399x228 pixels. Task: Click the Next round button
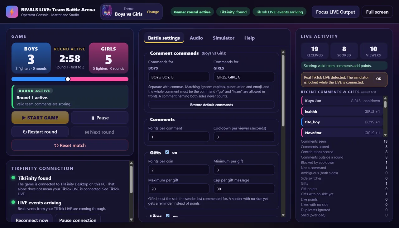[x=100, y=132]
